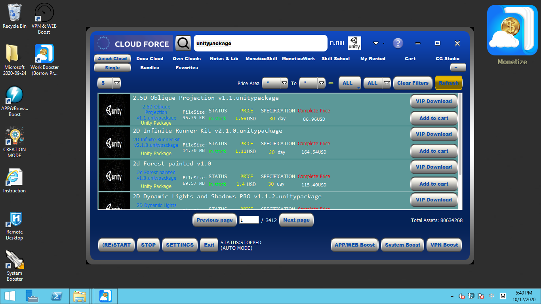Open PowerShell from the taskbar
541x304 pixels.
click(57, 296)
